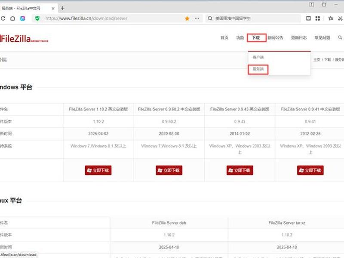Click the version cell "0.9.41"

tap(310, 122)
